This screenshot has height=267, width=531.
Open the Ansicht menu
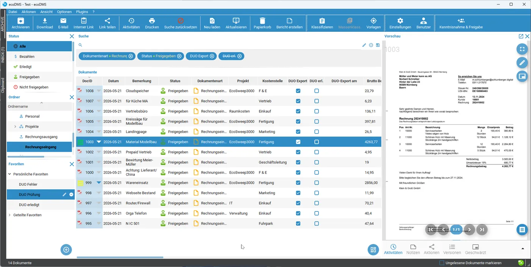46,12
